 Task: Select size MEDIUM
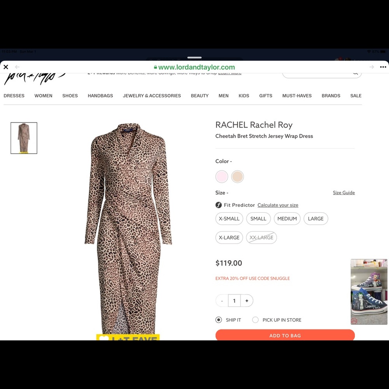point(287,219)
